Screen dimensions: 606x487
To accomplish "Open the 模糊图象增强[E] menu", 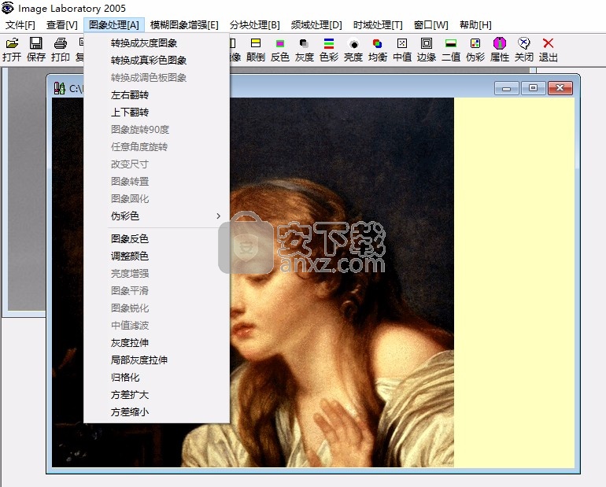I will [x=184, y=25].
